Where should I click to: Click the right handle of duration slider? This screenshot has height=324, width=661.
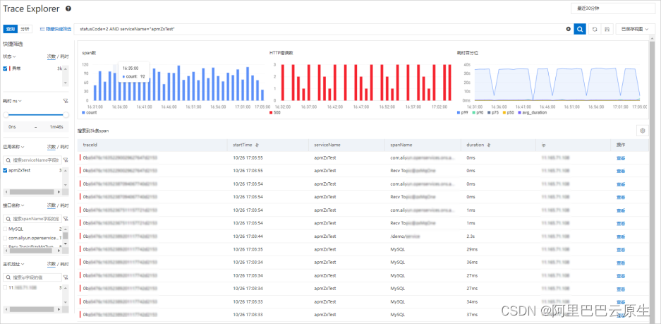tap(66, 115)
